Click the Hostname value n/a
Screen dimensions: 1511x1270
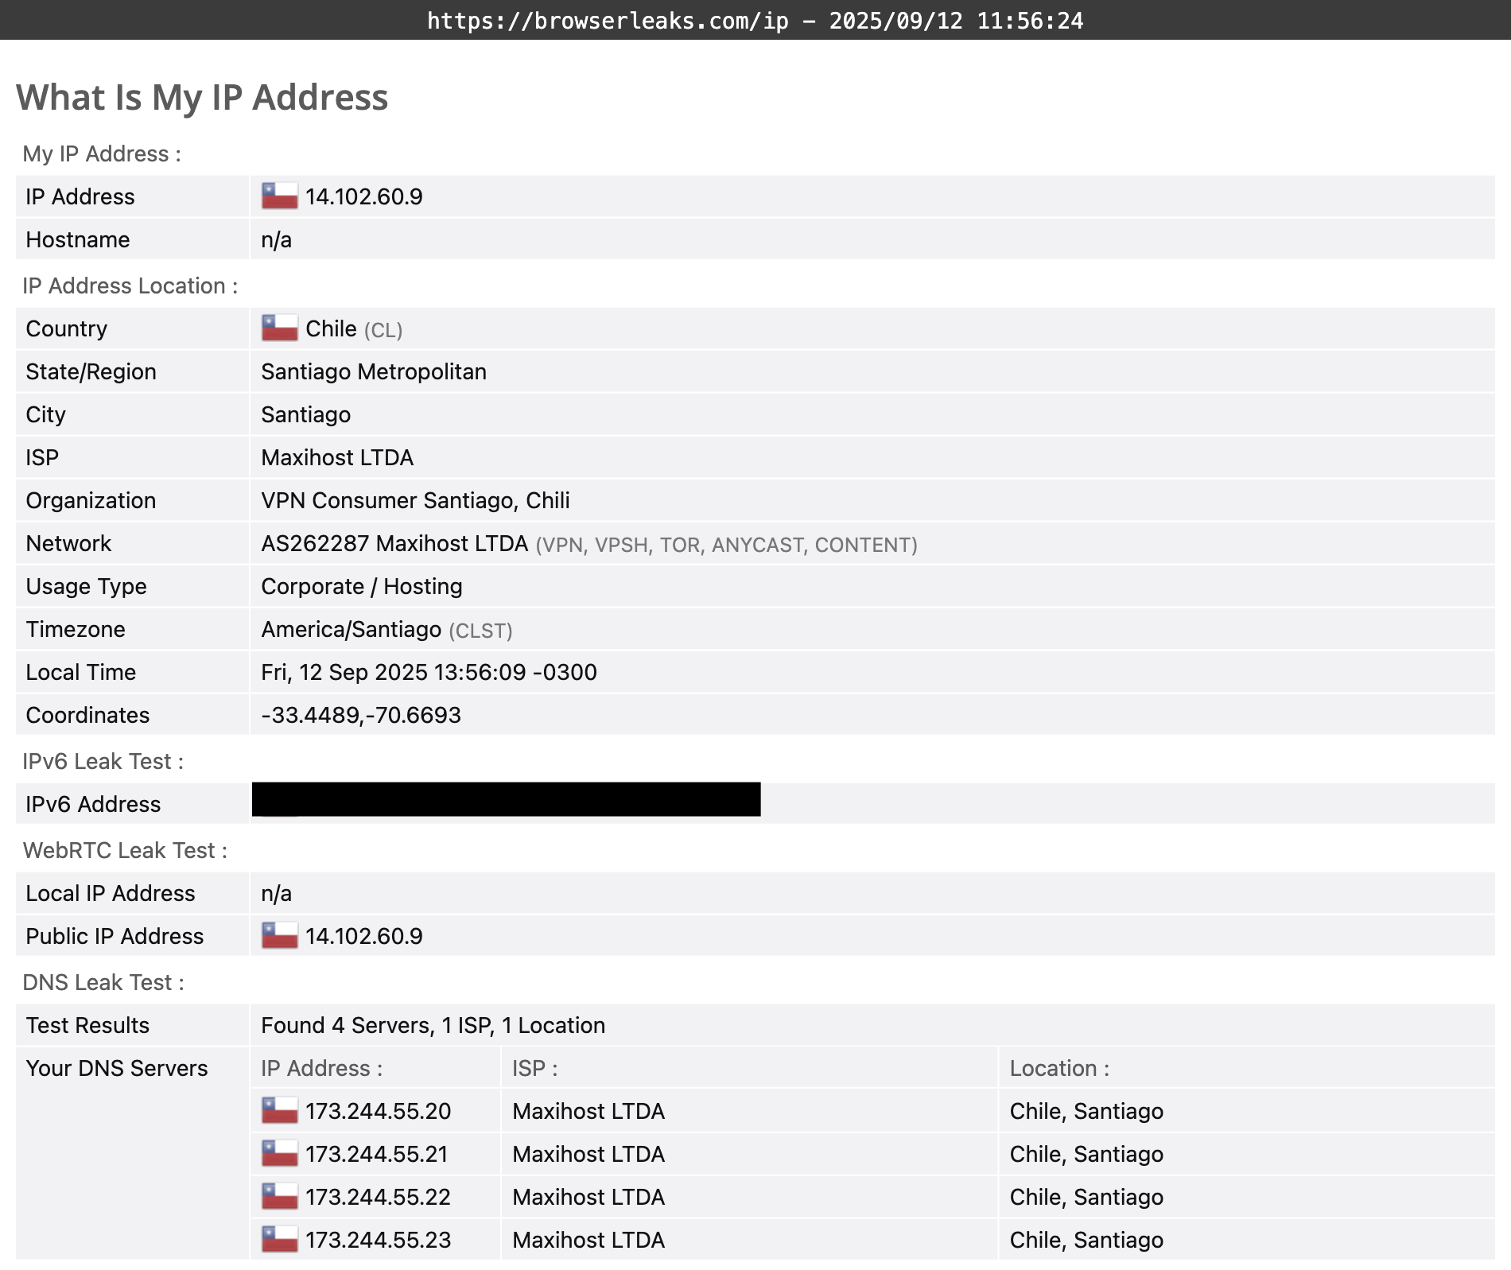pos(276,239)
